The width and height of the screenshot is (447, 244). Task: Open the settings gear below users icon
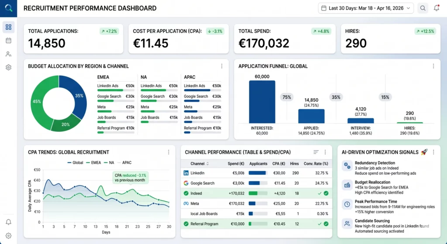(x=8, y=68)
